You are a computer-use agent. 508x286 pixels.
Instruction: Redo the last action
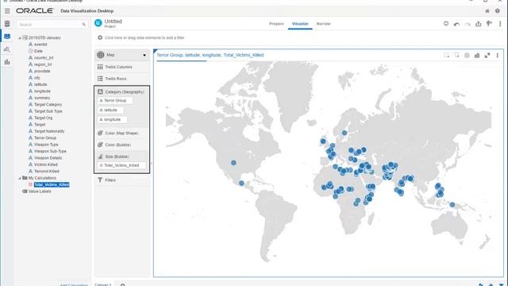click(468, 24)
